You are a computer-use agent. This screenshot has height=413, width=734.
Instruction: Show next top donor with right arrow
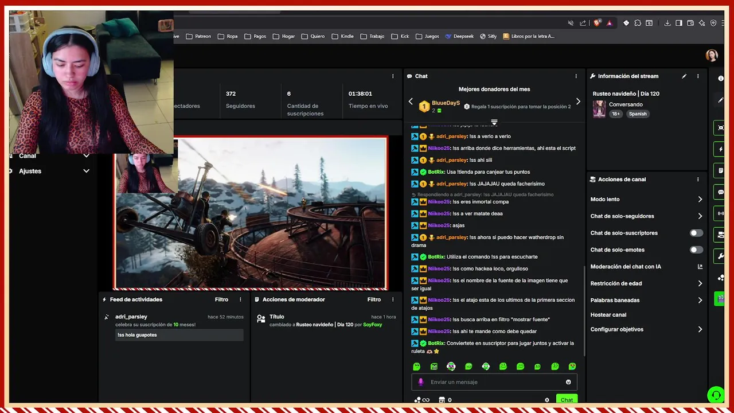tap(578, 102)
